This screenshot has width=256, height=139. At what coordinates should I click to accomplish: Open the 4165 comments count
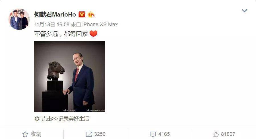164,134
